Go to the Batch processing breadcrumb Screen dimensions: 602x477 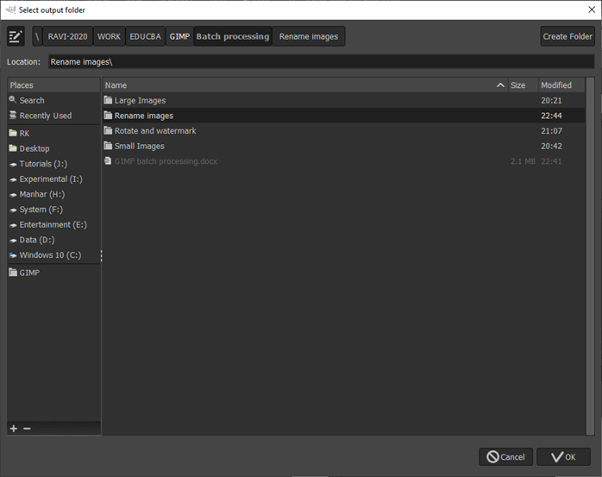click(233, 36)
